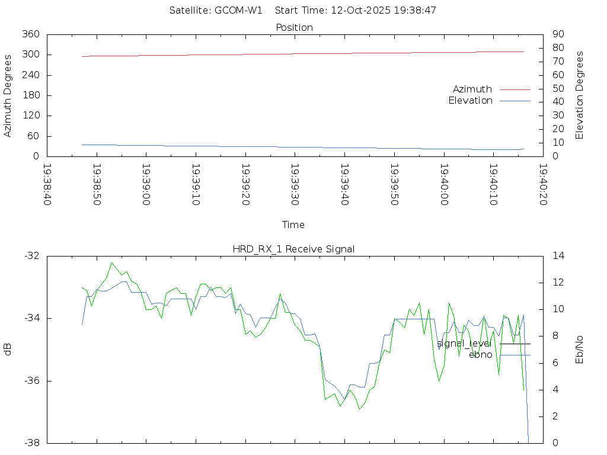The height and width of the screenshot is (455, 607).
Task: Select the Azimuth legend label
Action: pyautogui.click(x=472, y=89)
